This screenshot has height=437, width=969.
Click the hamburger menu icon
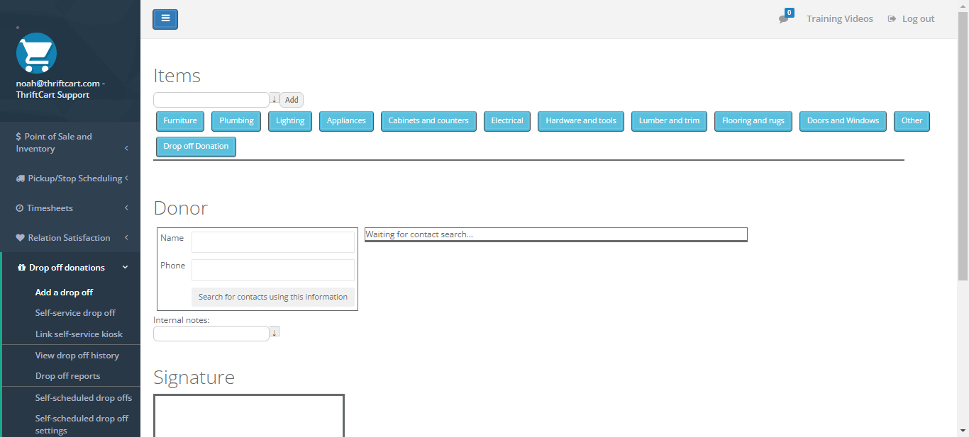click(165, 19)
